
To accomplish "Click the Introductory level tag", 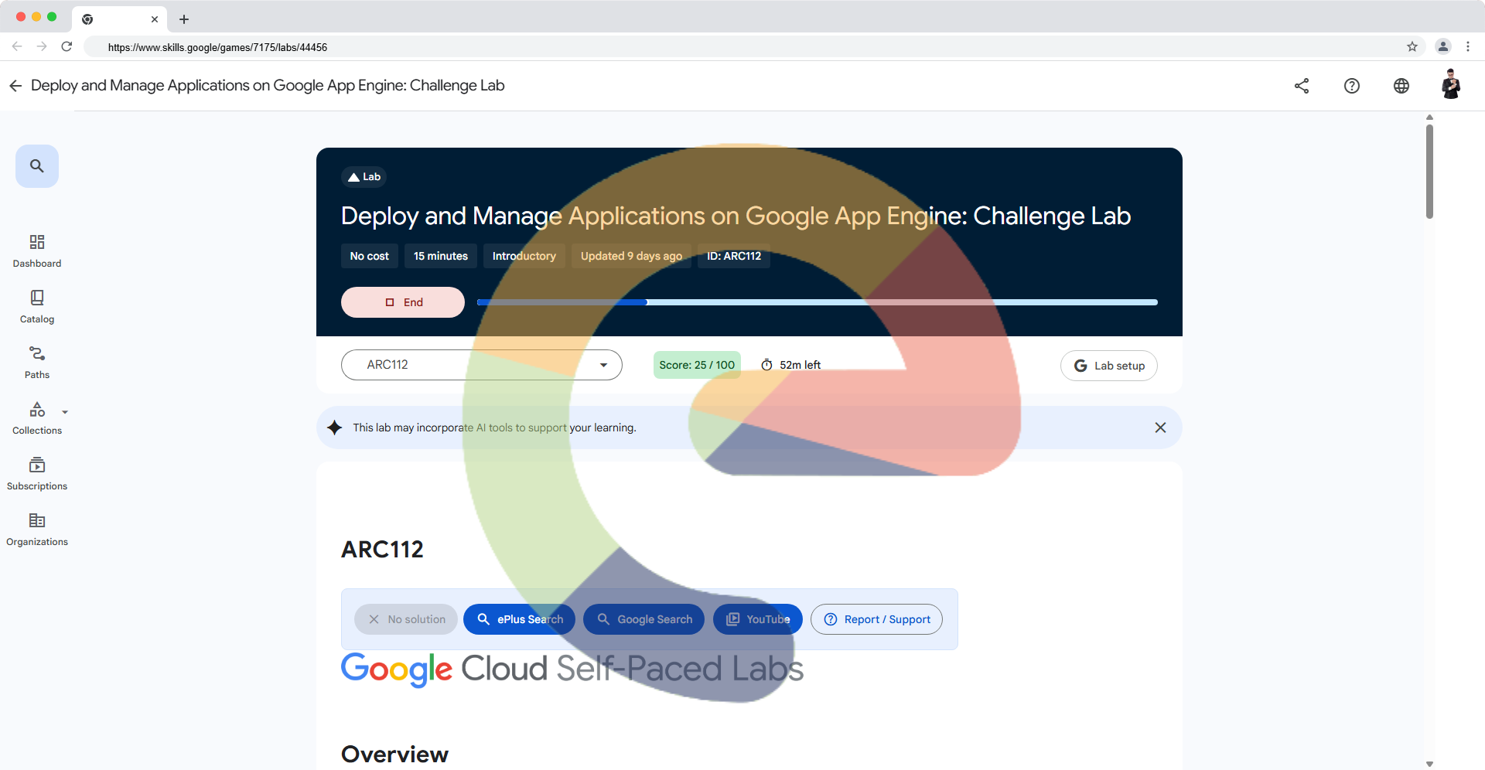I will pyautogui.click(x=524, y=256).
